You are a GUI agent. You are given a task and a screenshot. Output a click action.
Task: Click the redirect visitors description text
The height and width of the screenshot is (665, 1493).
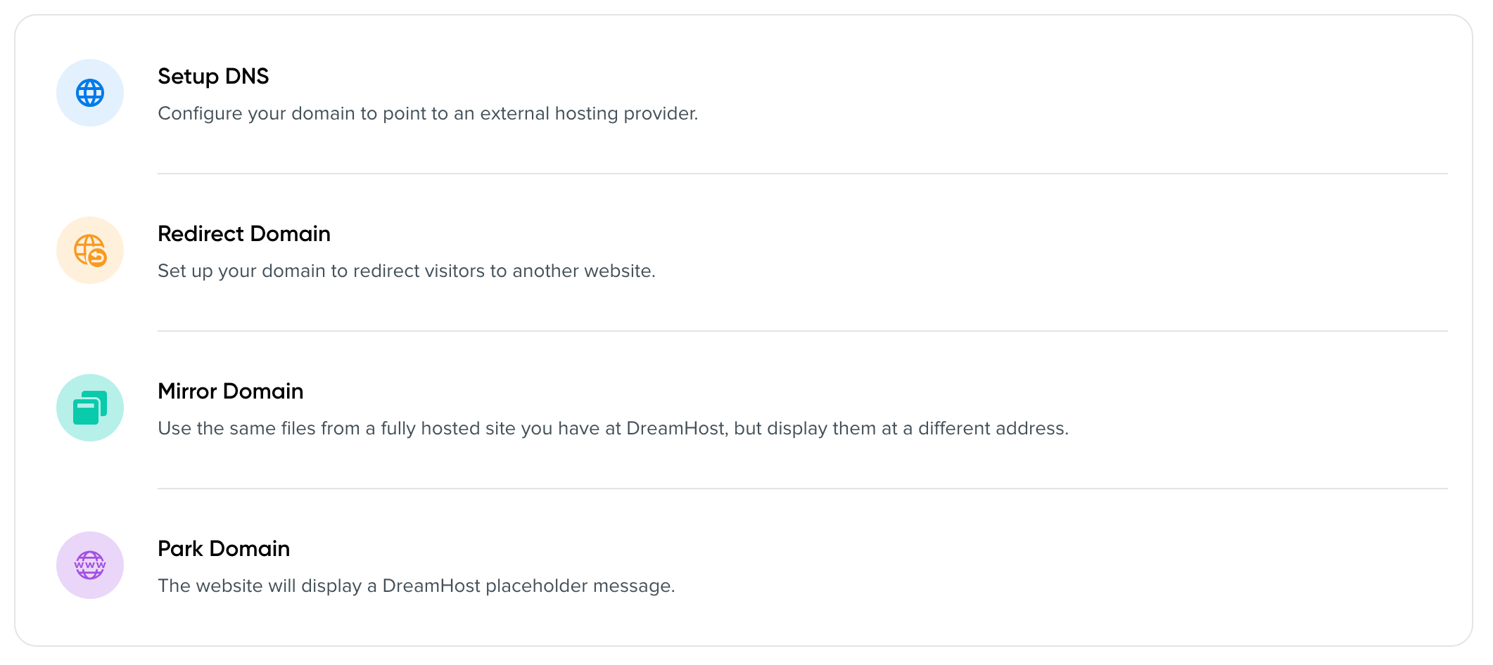407,270
